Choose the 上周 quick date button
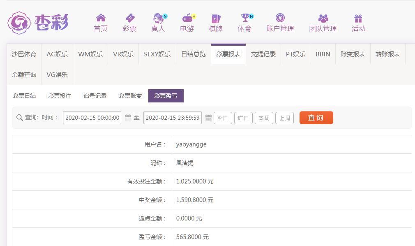This screenshot has height=246, width=415. coord(284,118)
